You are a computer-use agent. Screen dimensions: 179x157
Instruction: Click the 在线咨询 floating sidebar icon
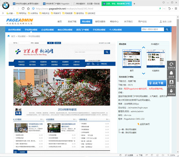tap(171, 65)
